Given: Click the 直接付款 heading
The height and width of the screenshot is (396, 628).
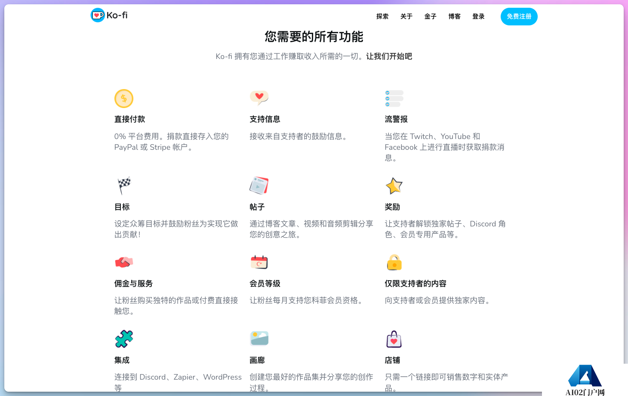Looking at the screenshot, I should [129, 119].
